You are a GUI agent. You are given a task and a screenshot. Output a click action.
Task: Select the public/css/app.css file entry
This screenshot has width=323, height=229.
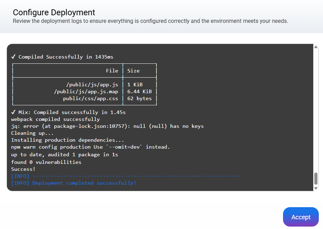(x=90, y=98)
